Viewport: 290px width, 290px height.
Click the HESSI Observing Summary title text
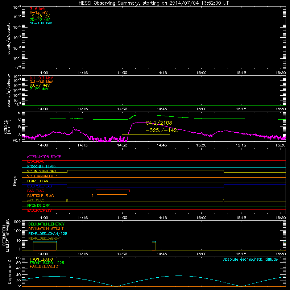[x=153, y=3]
